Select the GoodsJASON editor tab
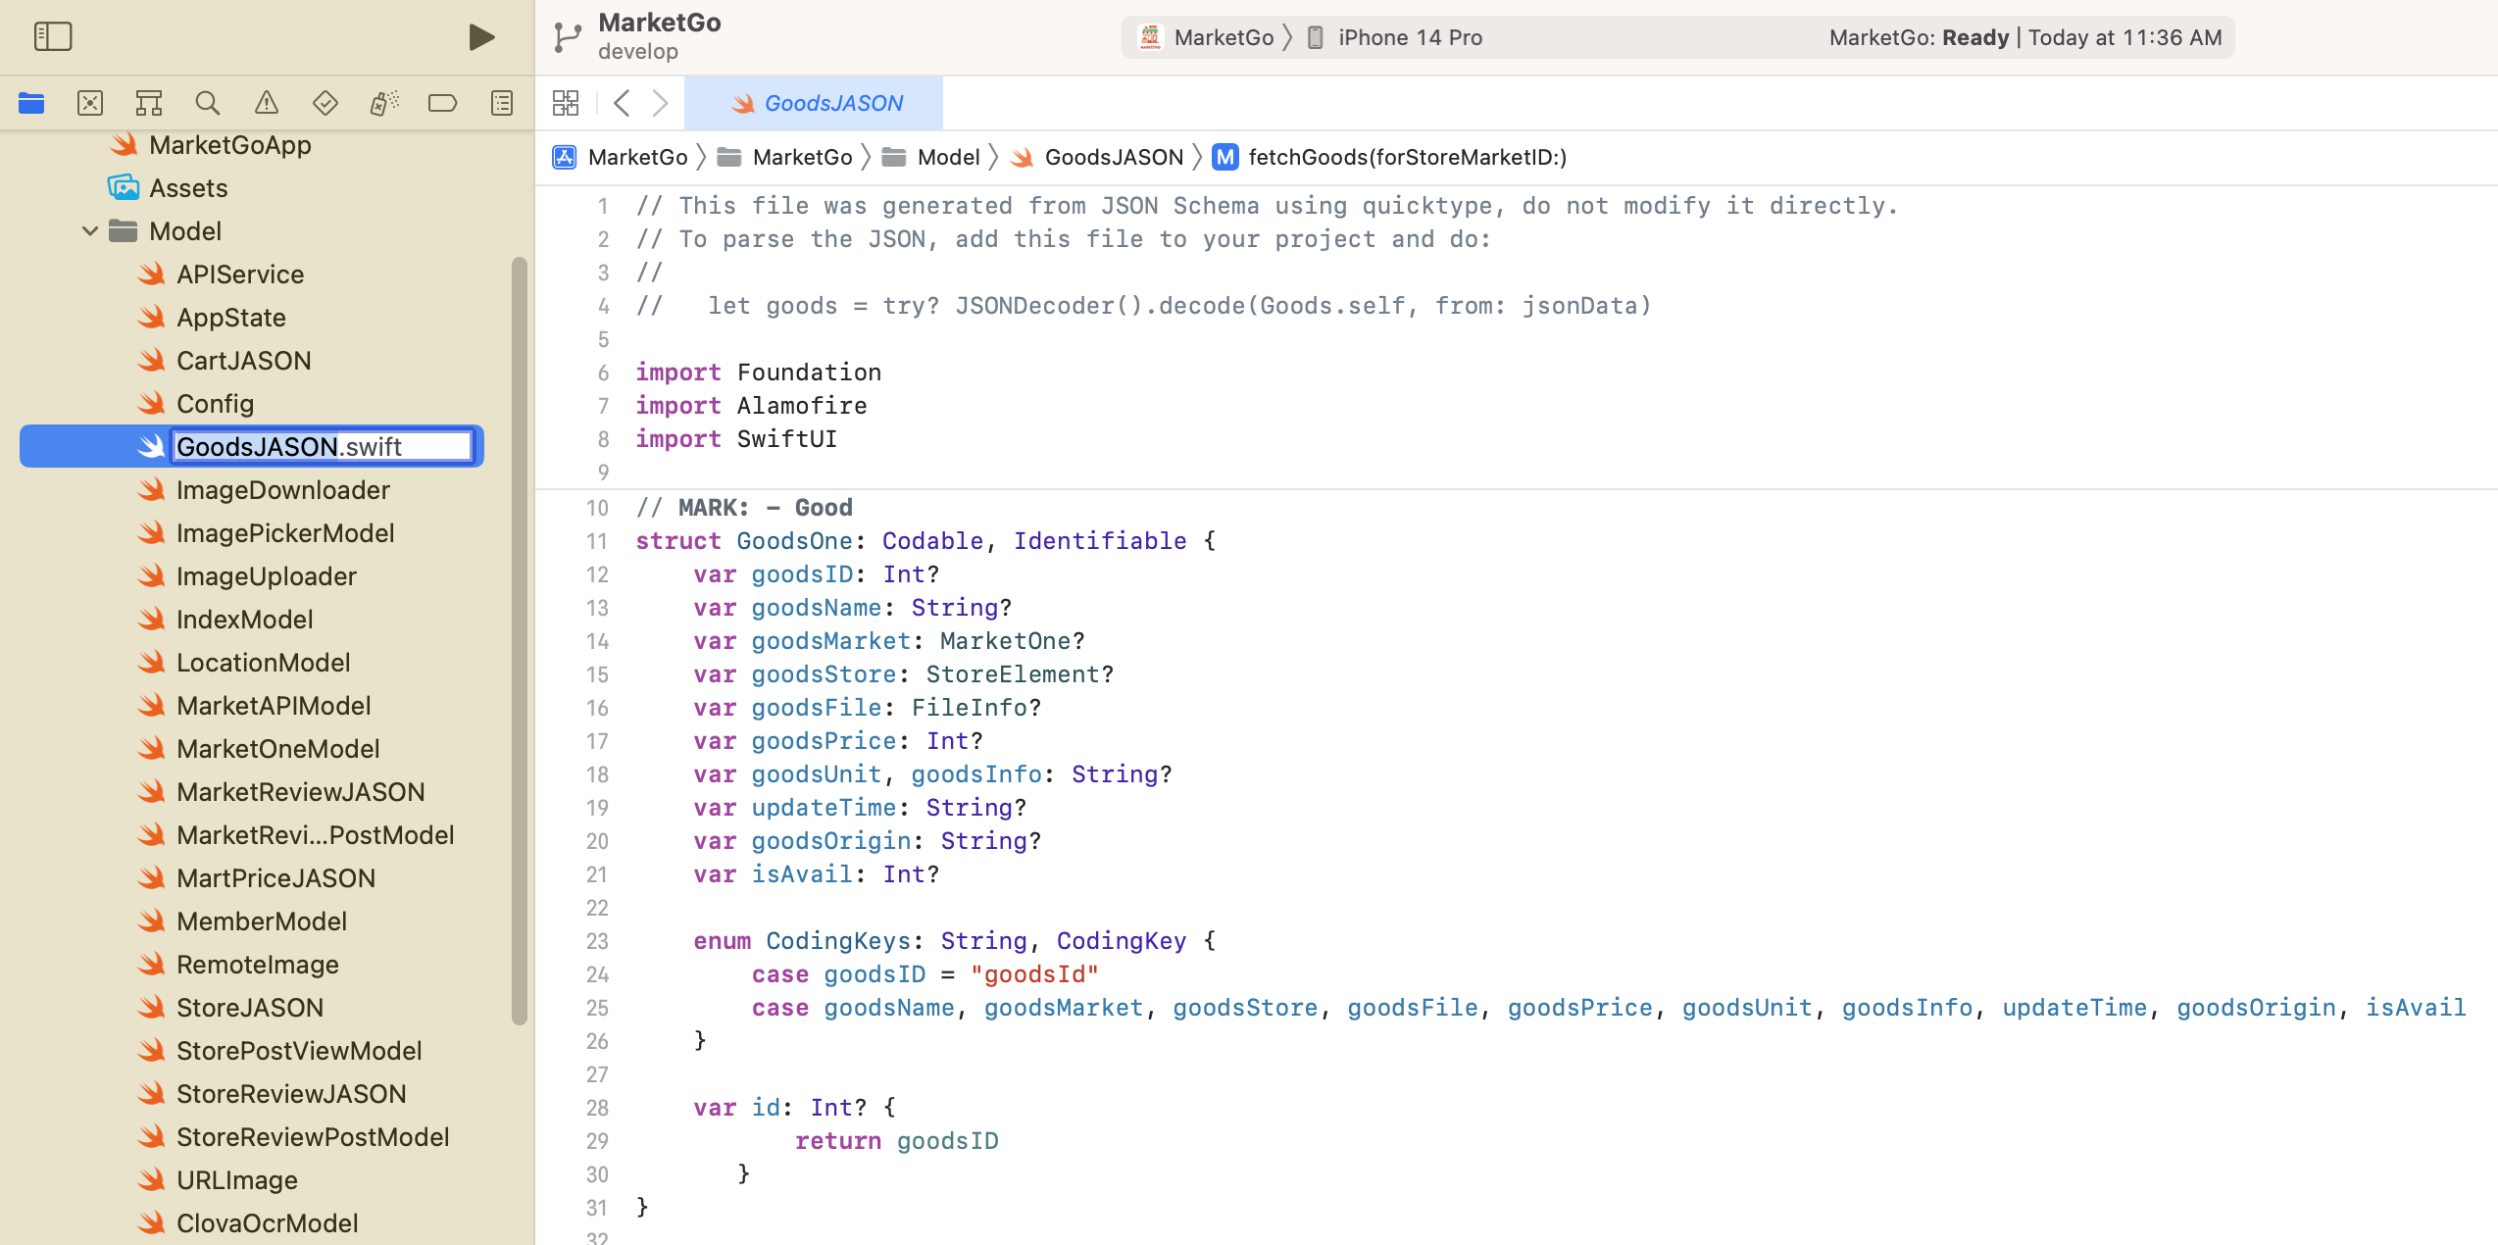This screenshot has height=1245, width=2498. coord(814,103)
